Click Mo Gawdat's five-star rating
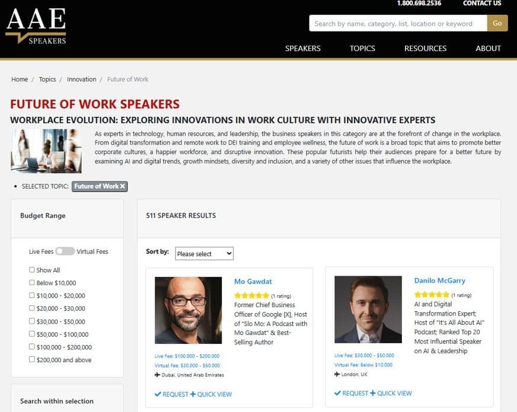This screenshot has height=412, width=517. coord(251,296)
